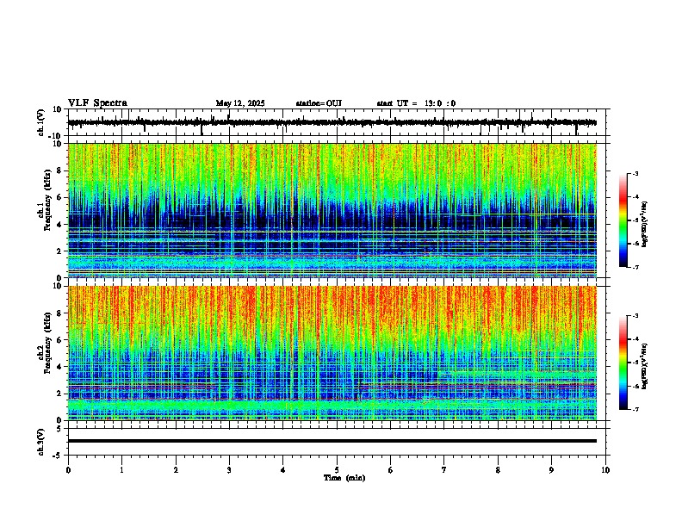Click time axis tick label "4"

[283, 470]
